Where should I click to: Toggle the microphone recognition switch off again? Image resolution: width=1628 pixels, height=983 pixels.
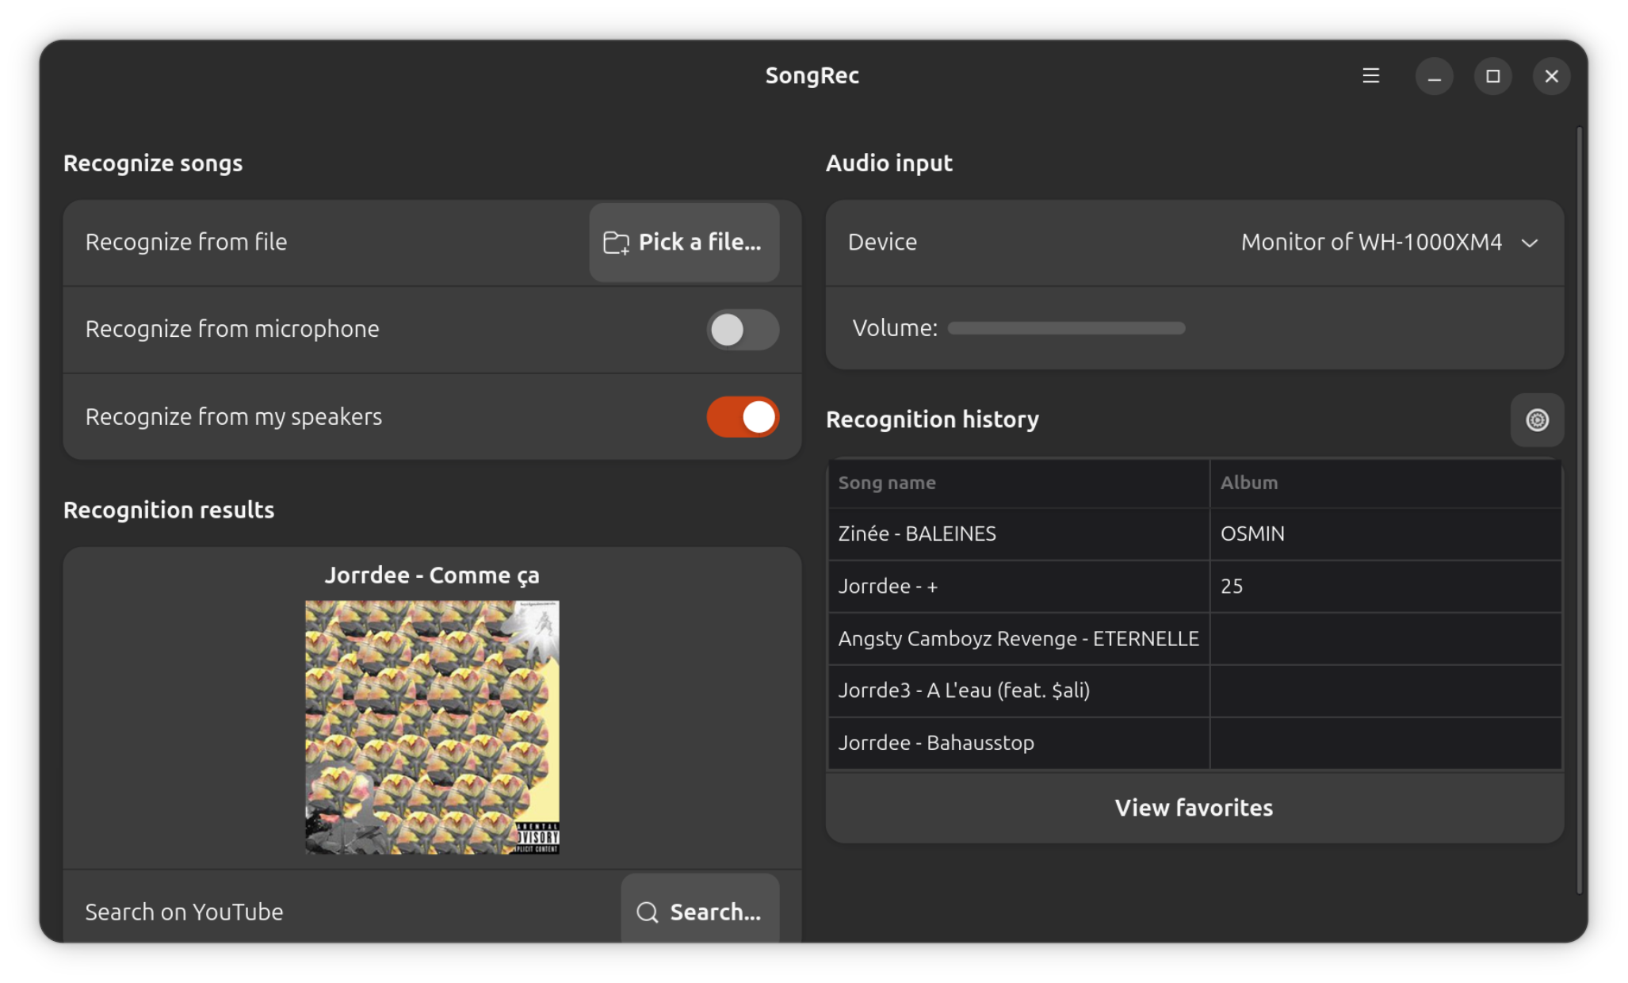742,330
